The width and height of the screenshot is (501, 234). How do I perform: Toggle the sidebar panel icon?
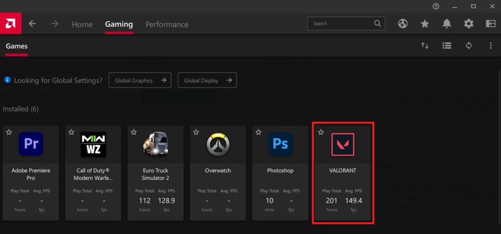[x=491, y=23]
